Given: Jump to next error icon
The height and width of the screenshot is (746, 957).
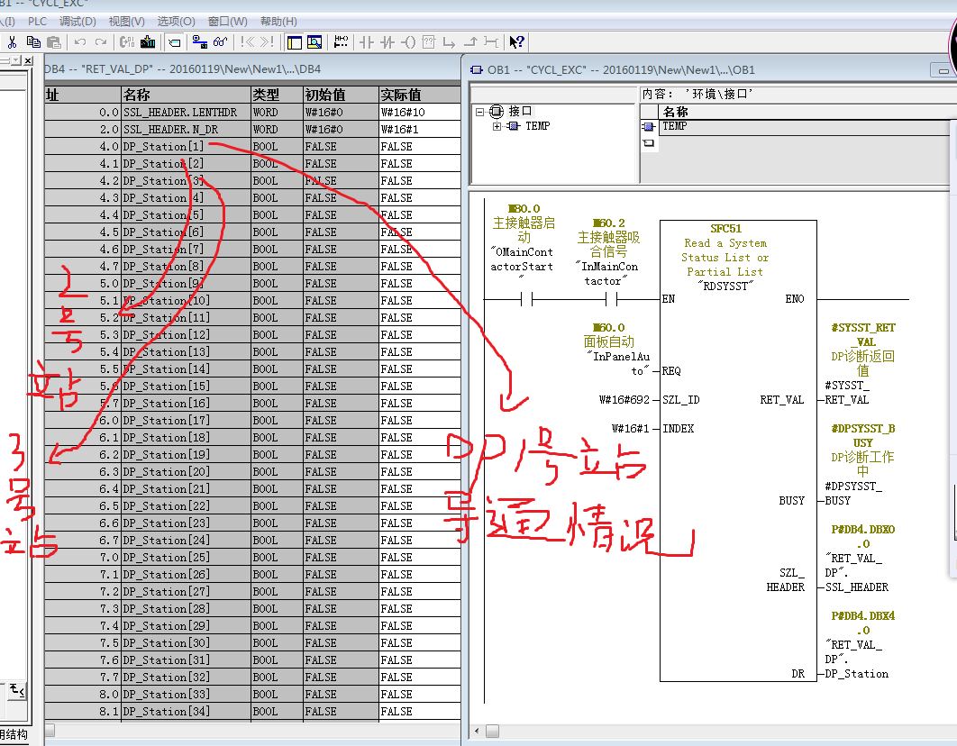Looking at the screenshot, I should [x=268, y=42].
